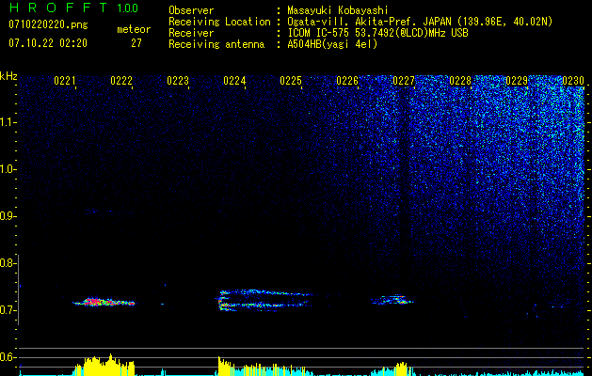
Task: Click the red-cored meteor echo near 0221
Action: [104, 302]
